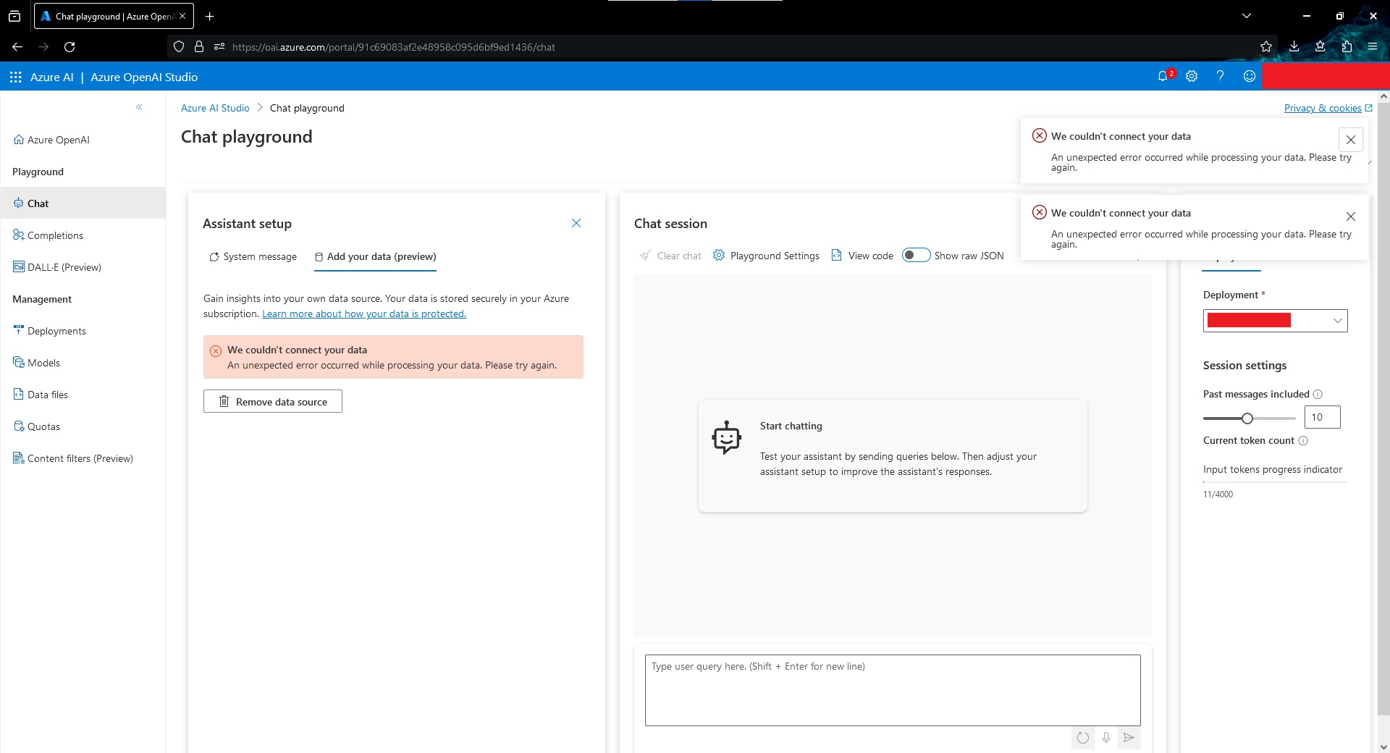Click the browser reload button
1390x753 pixels.
[69, 47]
